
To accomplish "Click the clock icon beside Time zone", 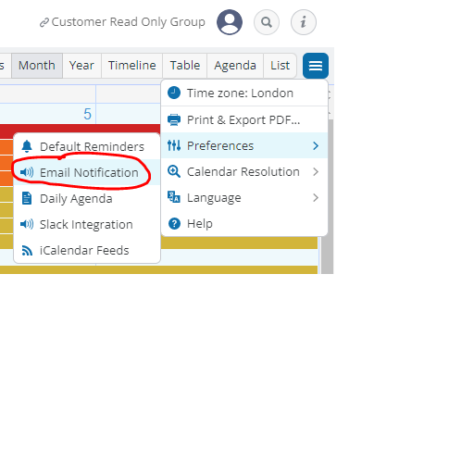I will click(x=174, y=93).
